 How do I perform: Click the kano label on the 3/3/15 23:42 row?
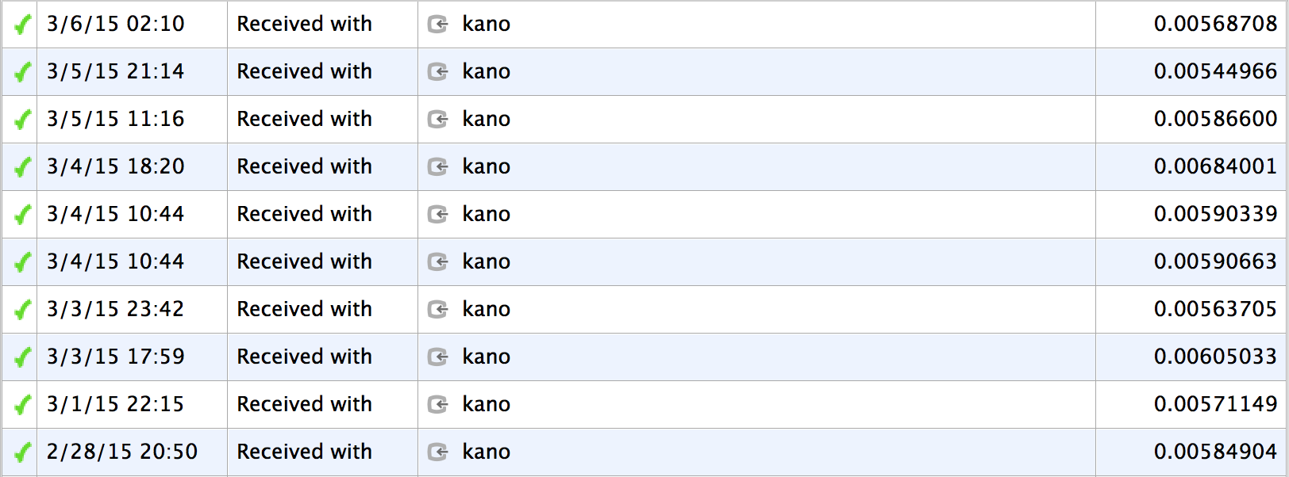point(486,309)
